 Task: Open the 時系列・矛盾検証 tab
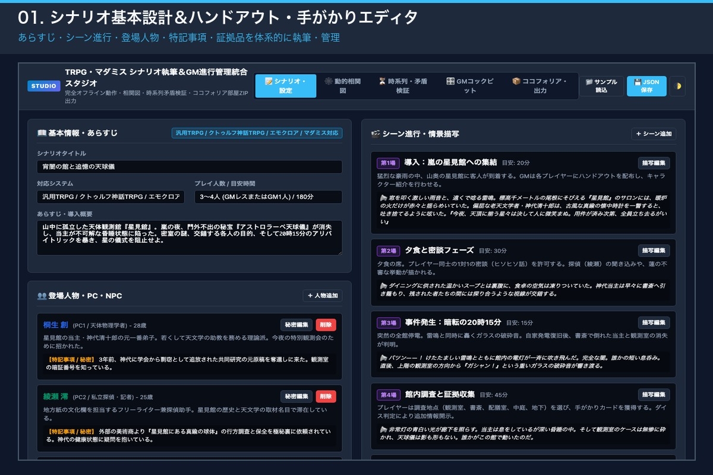click(x=403, y=86)
